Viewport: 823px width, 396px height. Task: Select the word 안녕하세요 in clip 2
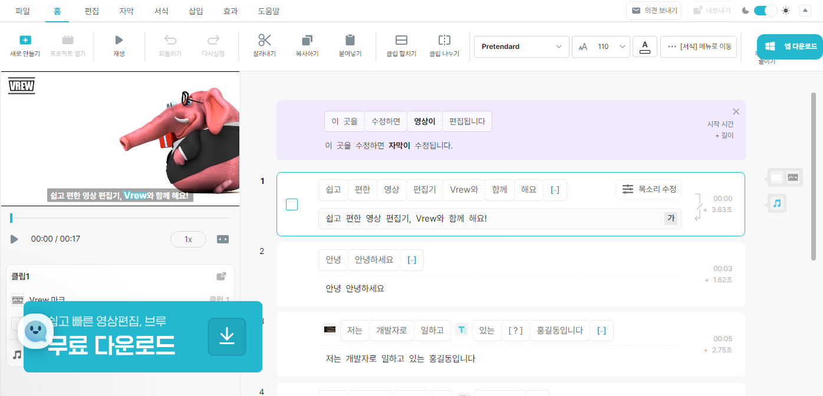point(374,260)
